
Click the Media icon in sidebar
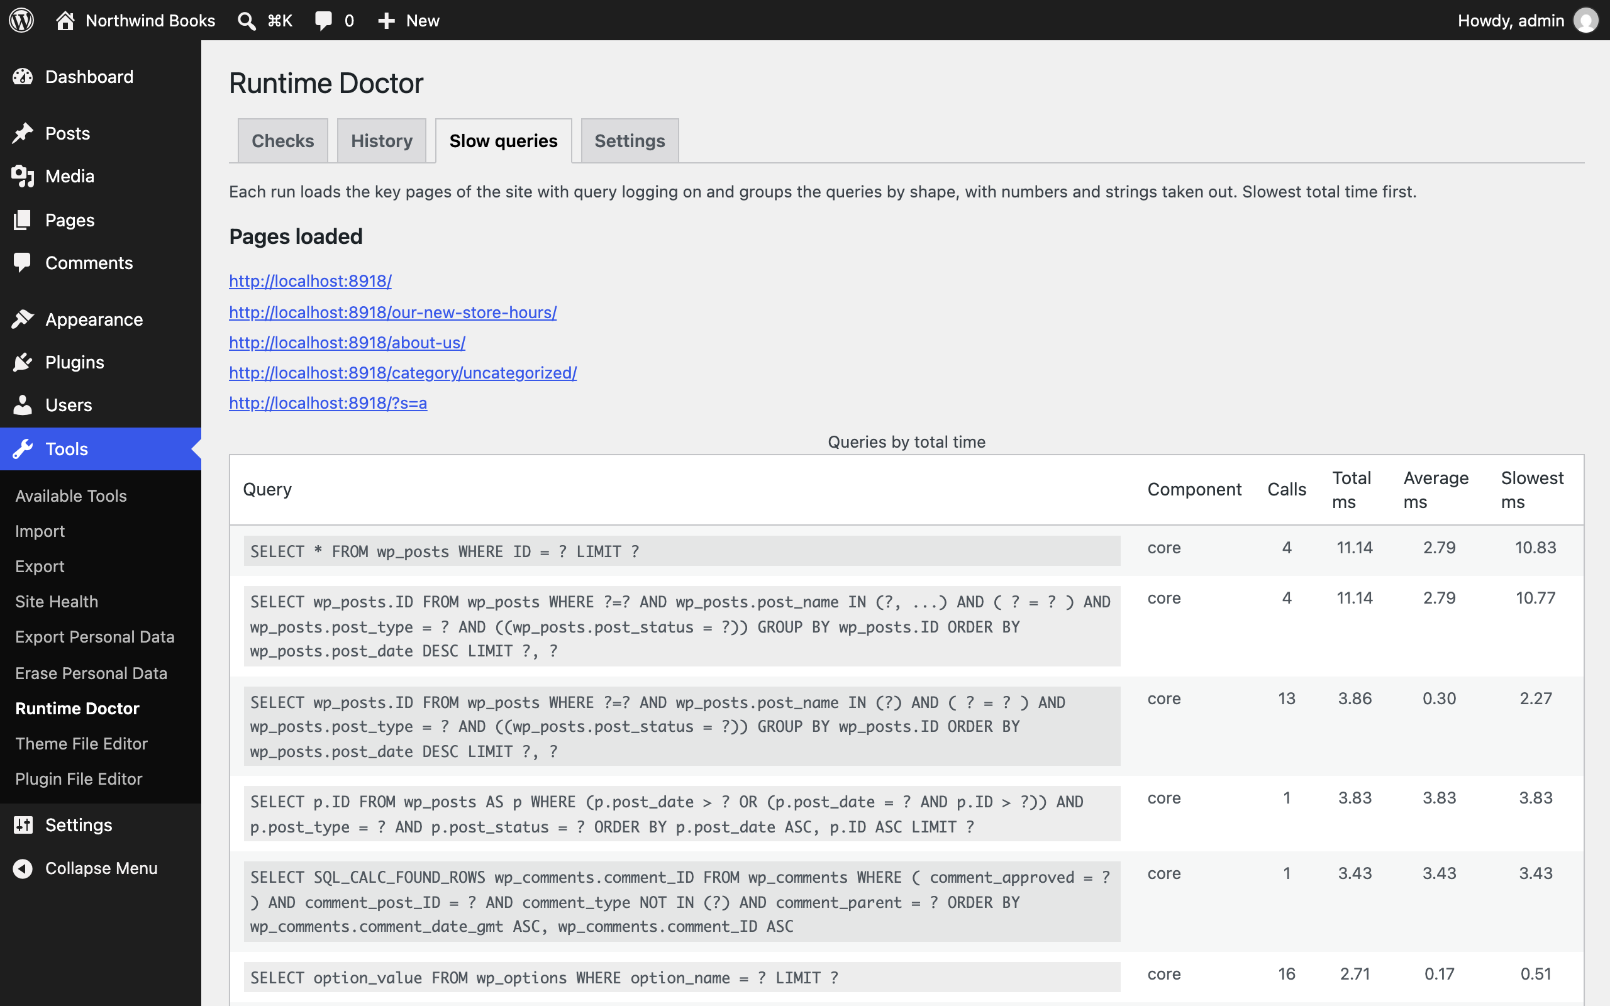pos(23,175)
